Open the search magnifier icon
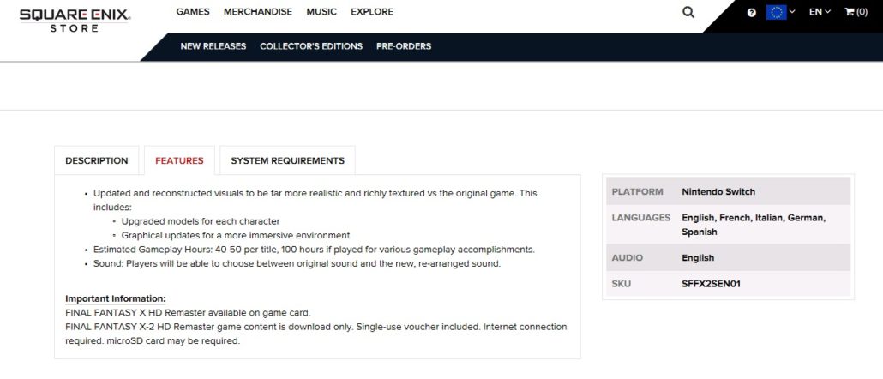This screenshot has height=379, width=883. click(688, 12)
